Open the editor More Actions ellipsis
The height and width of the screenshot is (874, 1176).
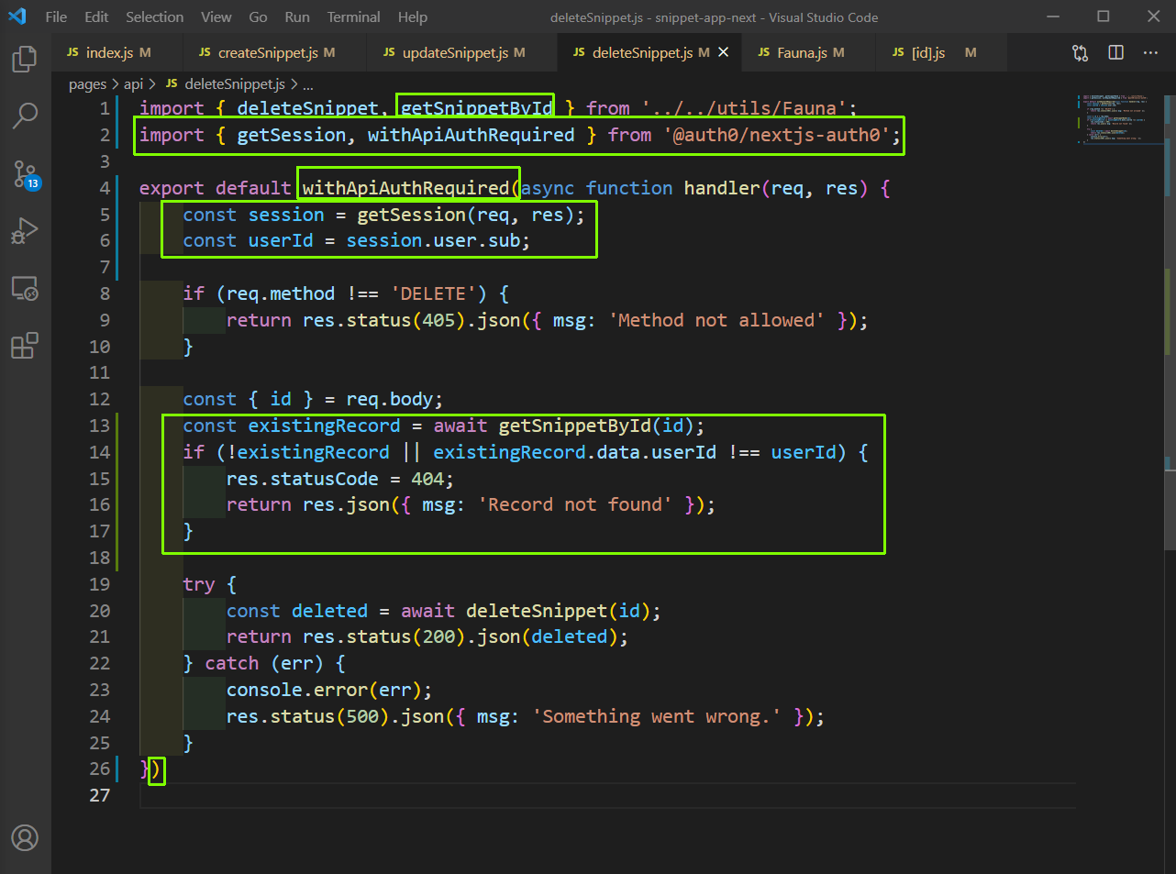[x=1150, y=53]
